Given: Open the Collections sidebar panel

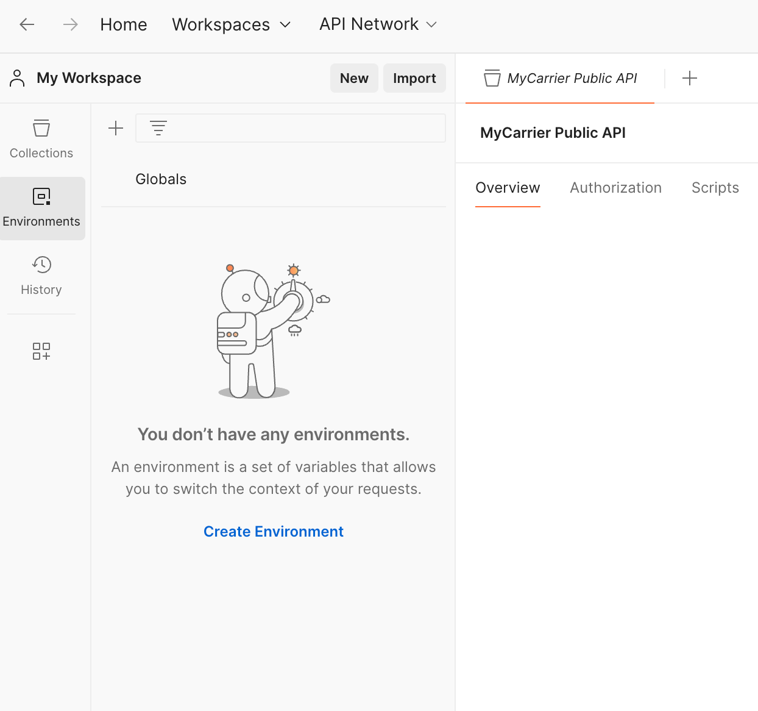Looking at the screenshot, I should click(41, 140).
